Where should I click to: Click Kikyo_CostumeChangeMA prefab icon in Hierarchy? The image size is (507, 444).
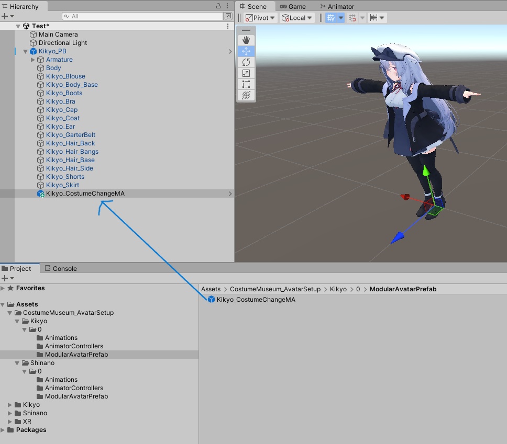coord(40,193)
